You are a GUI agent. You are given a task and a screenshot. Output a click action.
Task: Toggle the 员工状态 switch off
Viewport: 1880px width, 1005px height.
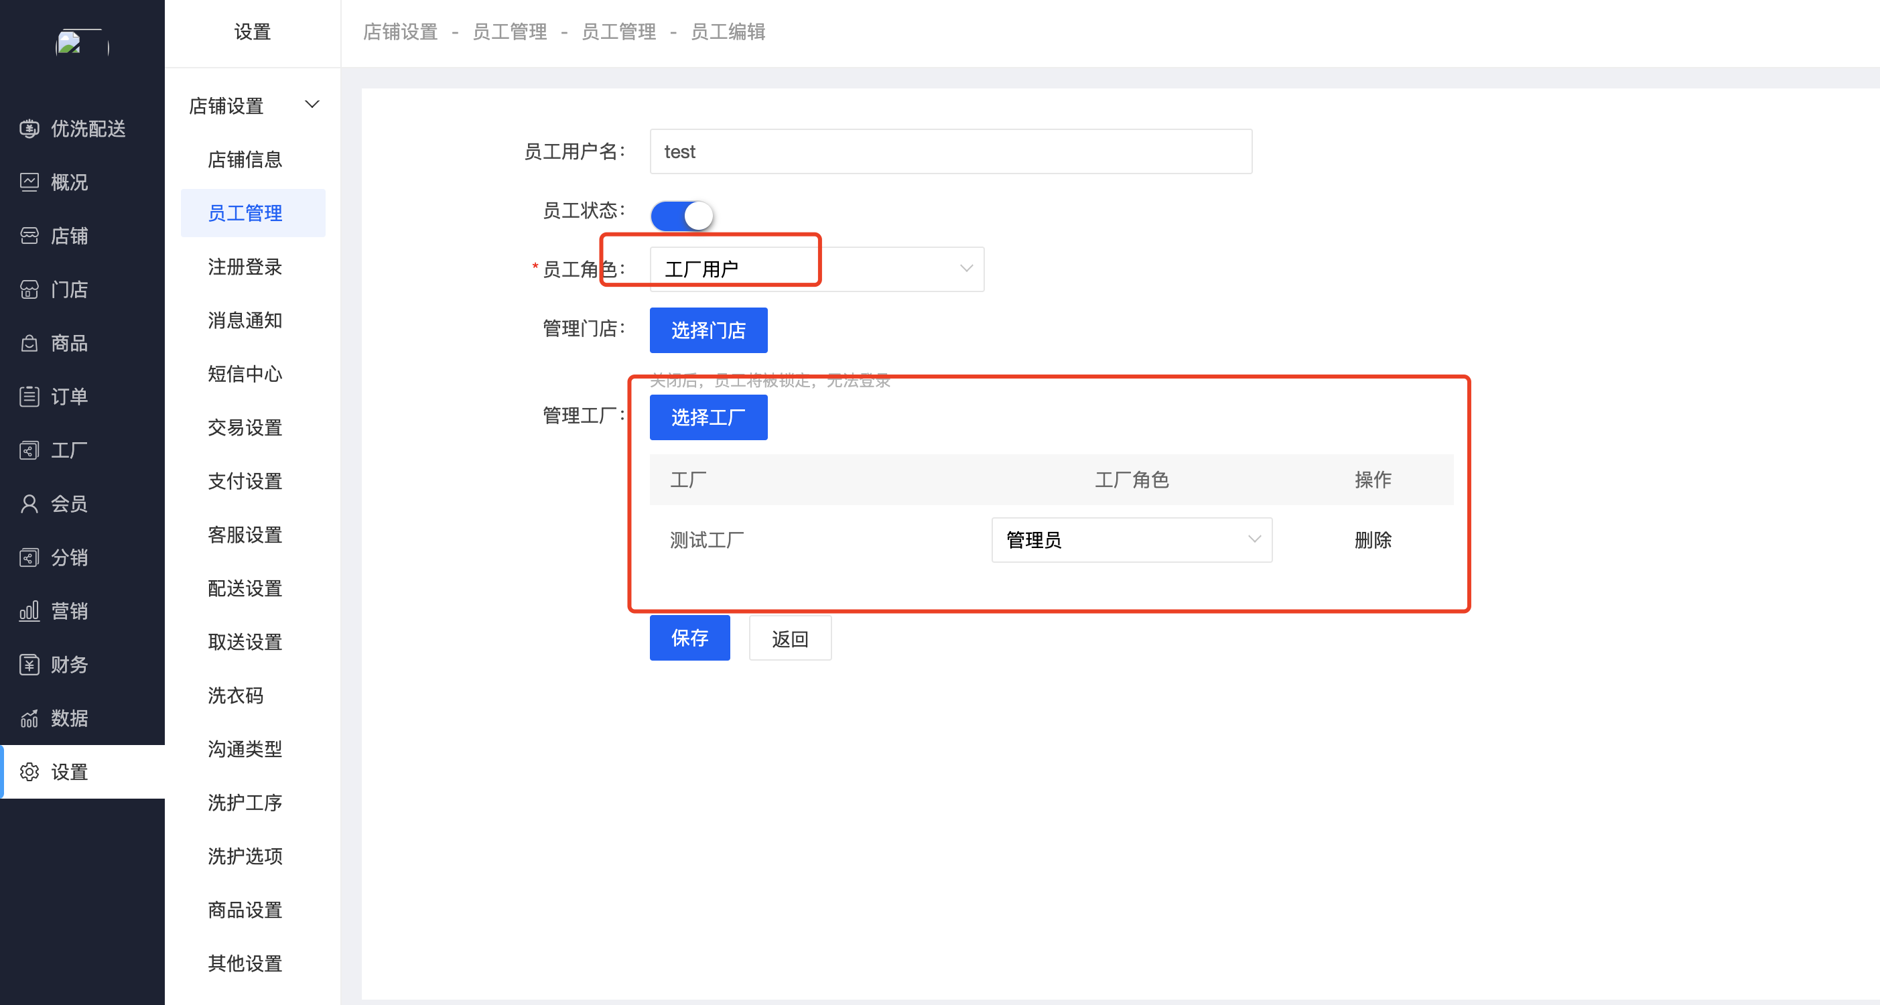(x=681, y=215)
